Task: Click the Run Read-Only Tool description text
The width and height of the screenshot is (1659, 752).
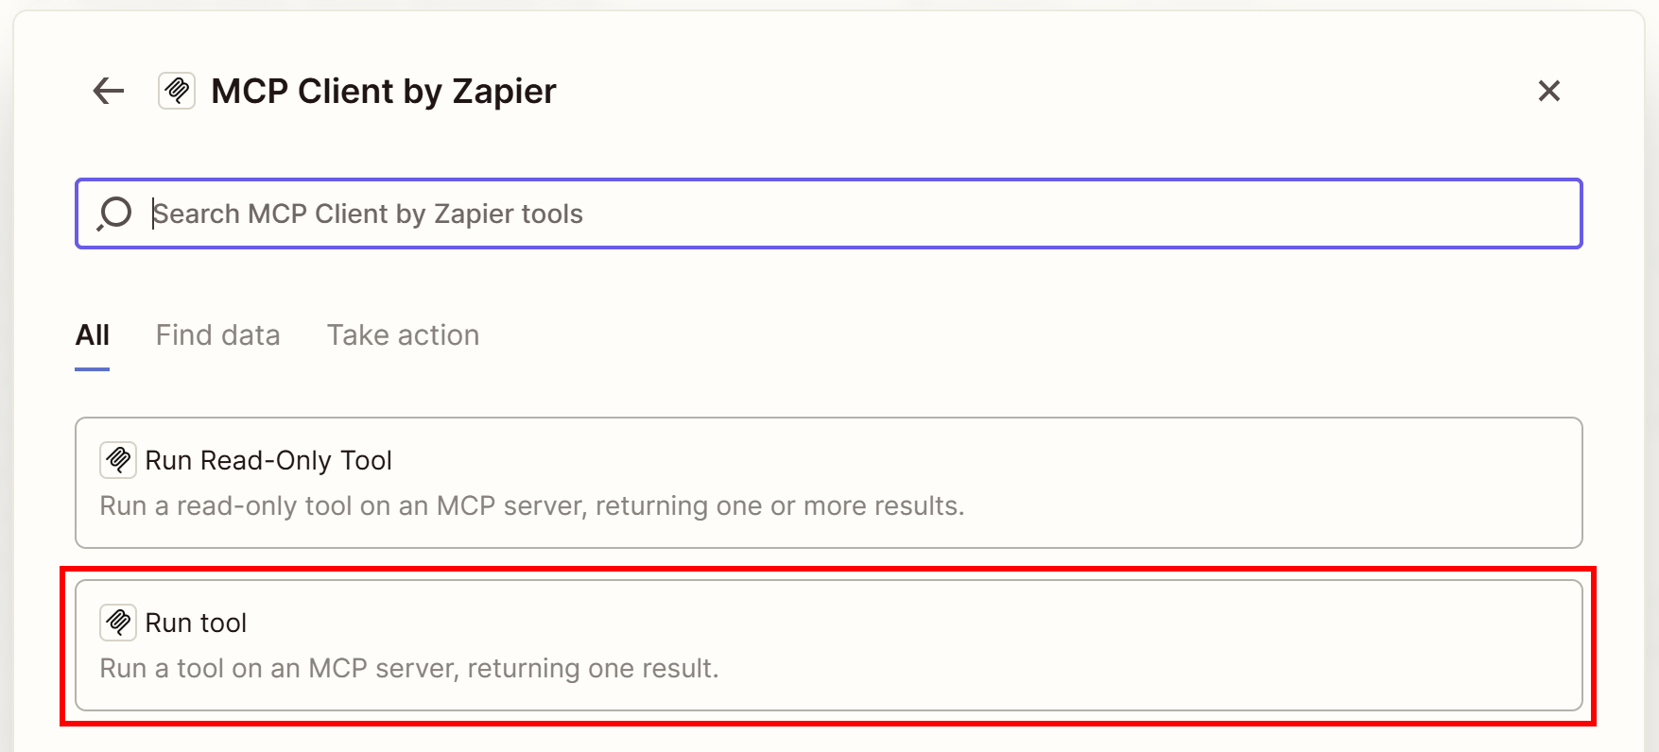Action: (532, 506)
